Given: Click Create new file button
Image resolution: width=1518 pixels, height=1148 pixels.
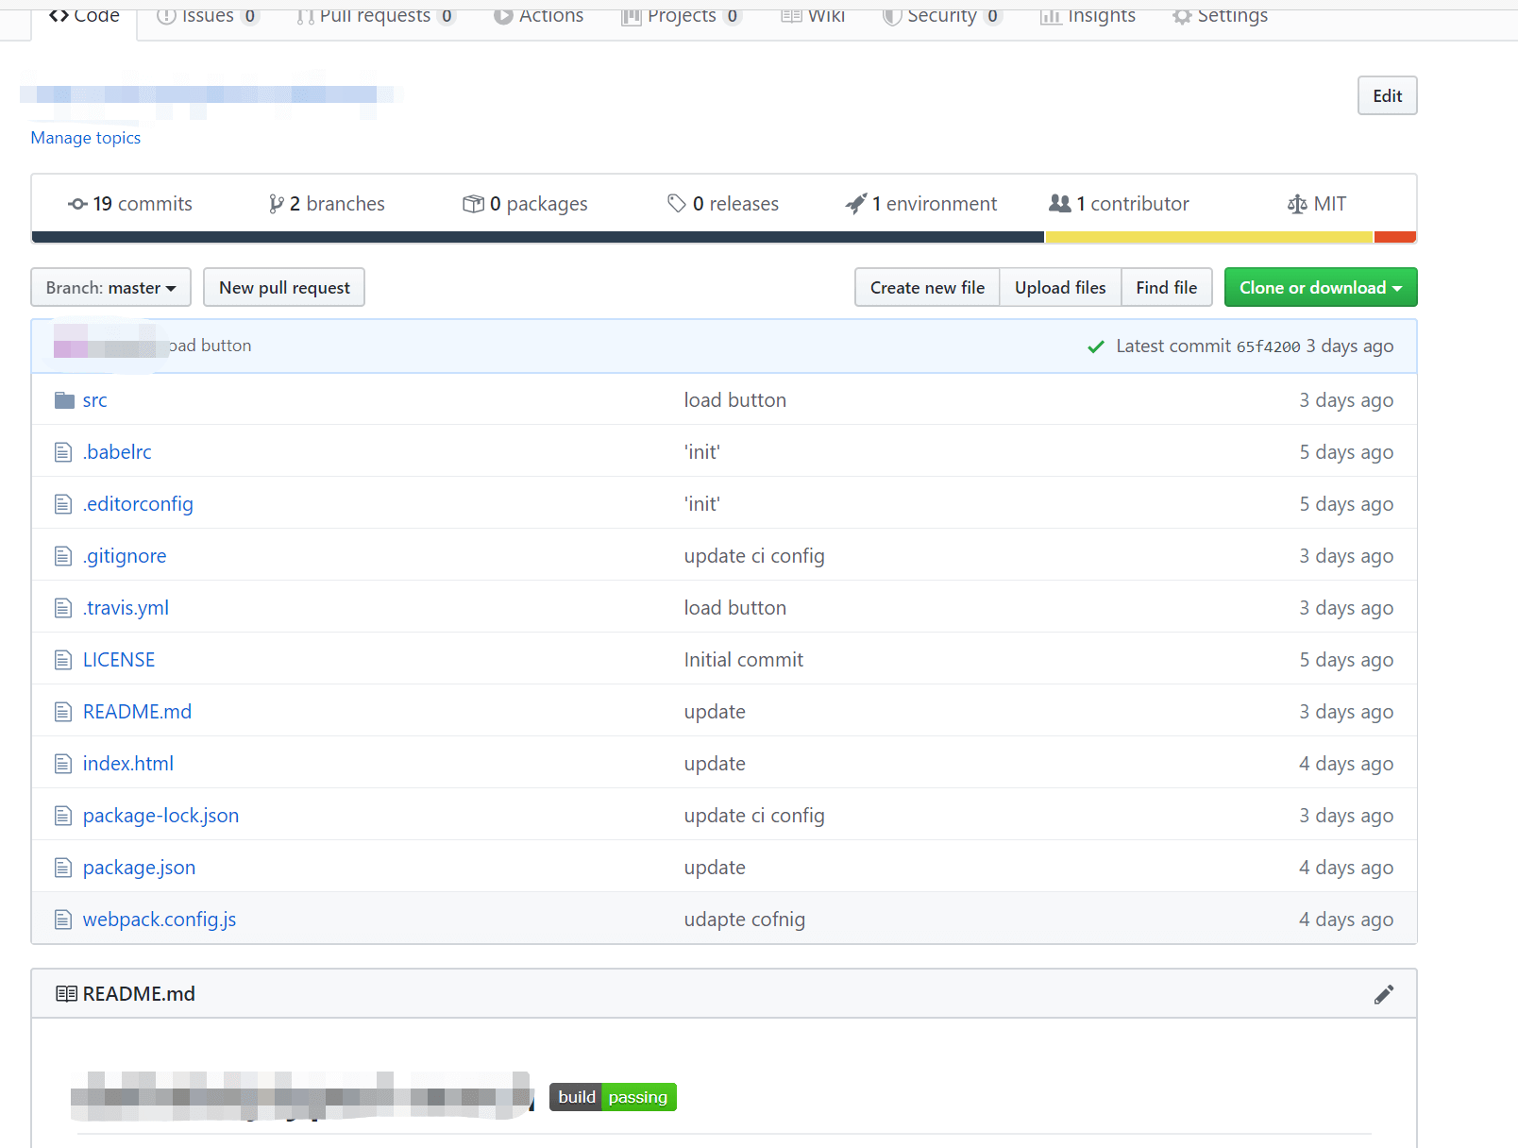Looking at the screenshot, I should pyautogui.click(x=927, y=287).
